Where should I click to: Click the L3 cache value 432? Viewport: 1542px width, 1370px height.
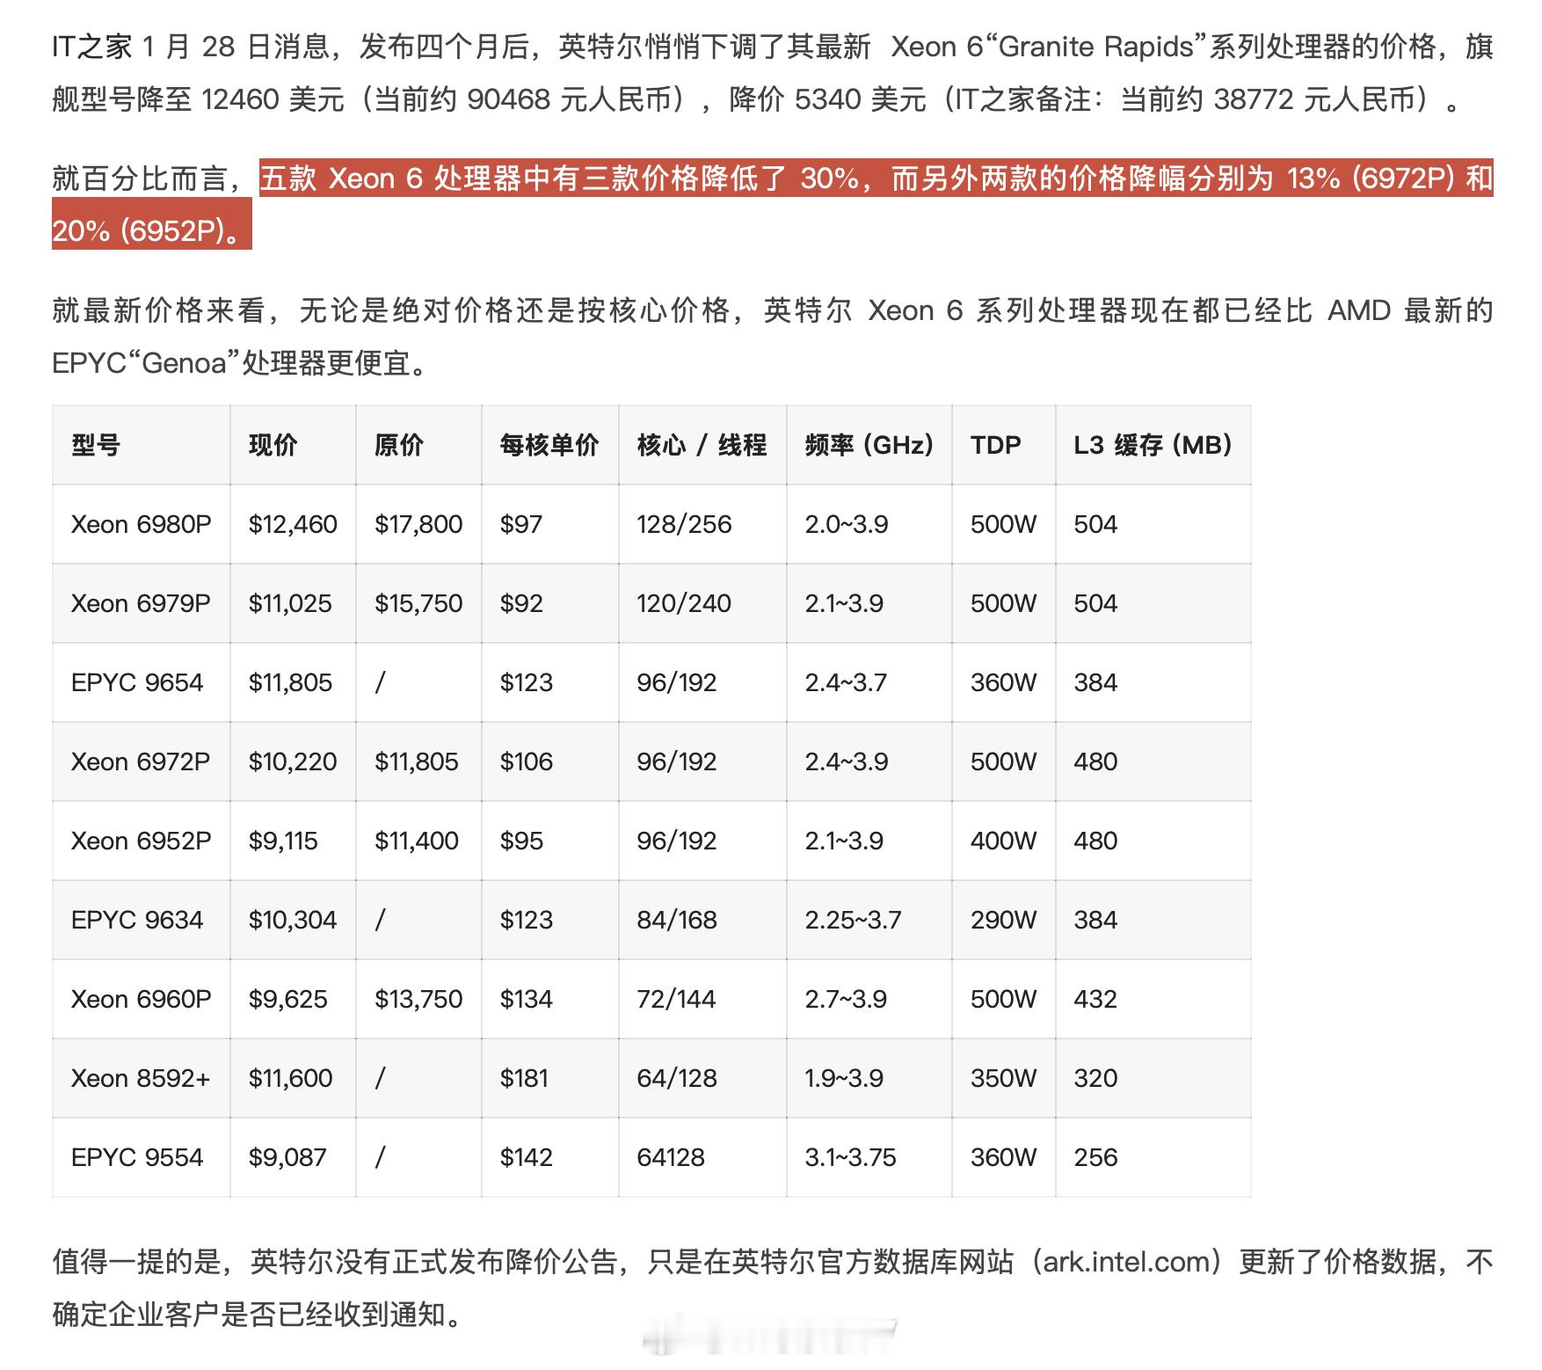coord(1095,999)
